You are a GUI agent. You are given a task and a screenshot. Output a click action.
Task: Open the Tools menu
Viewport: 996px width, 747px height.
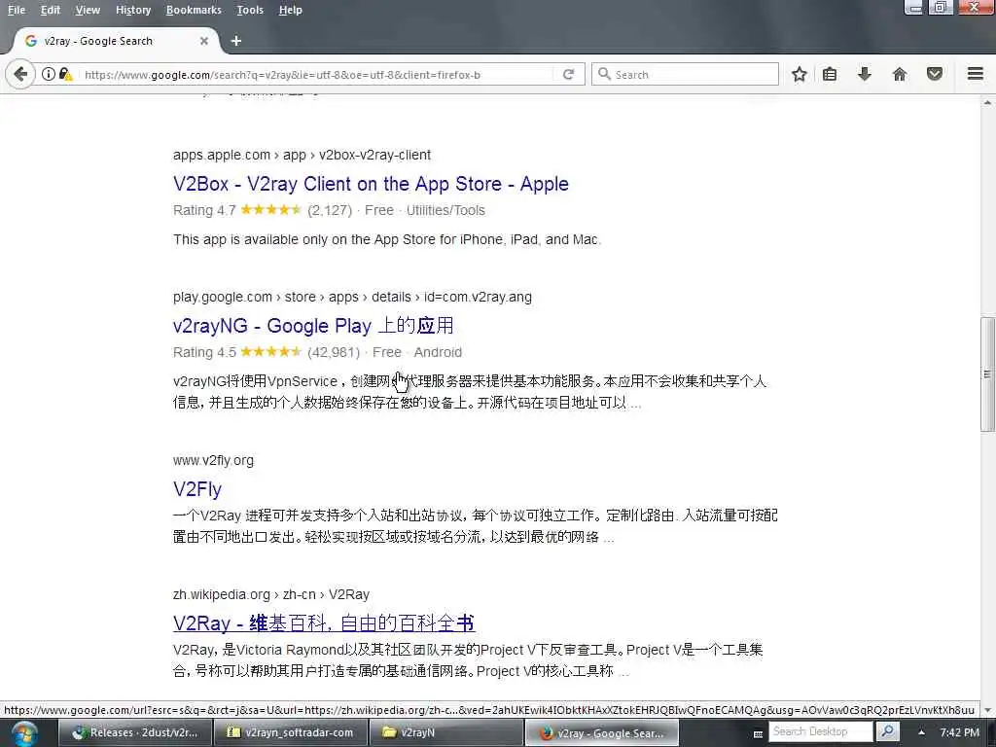click(x=250, y=10)
